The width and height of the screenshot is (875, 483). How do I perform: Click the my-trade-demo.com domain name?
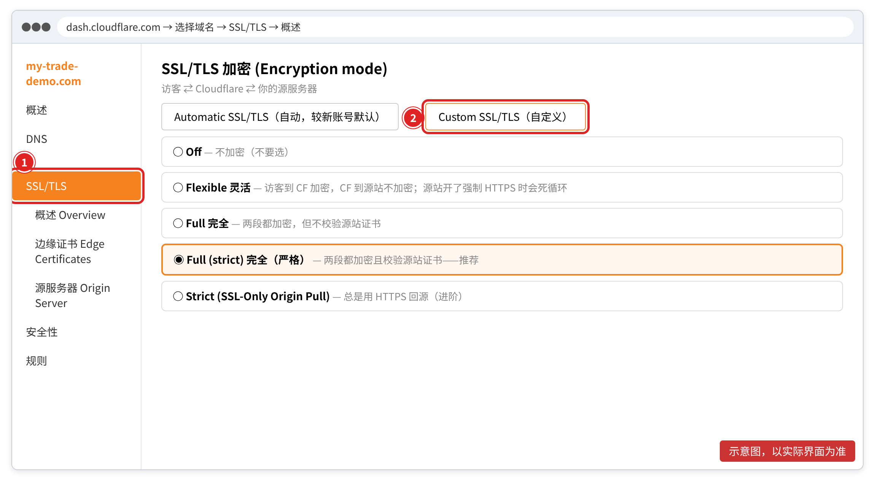53,73
